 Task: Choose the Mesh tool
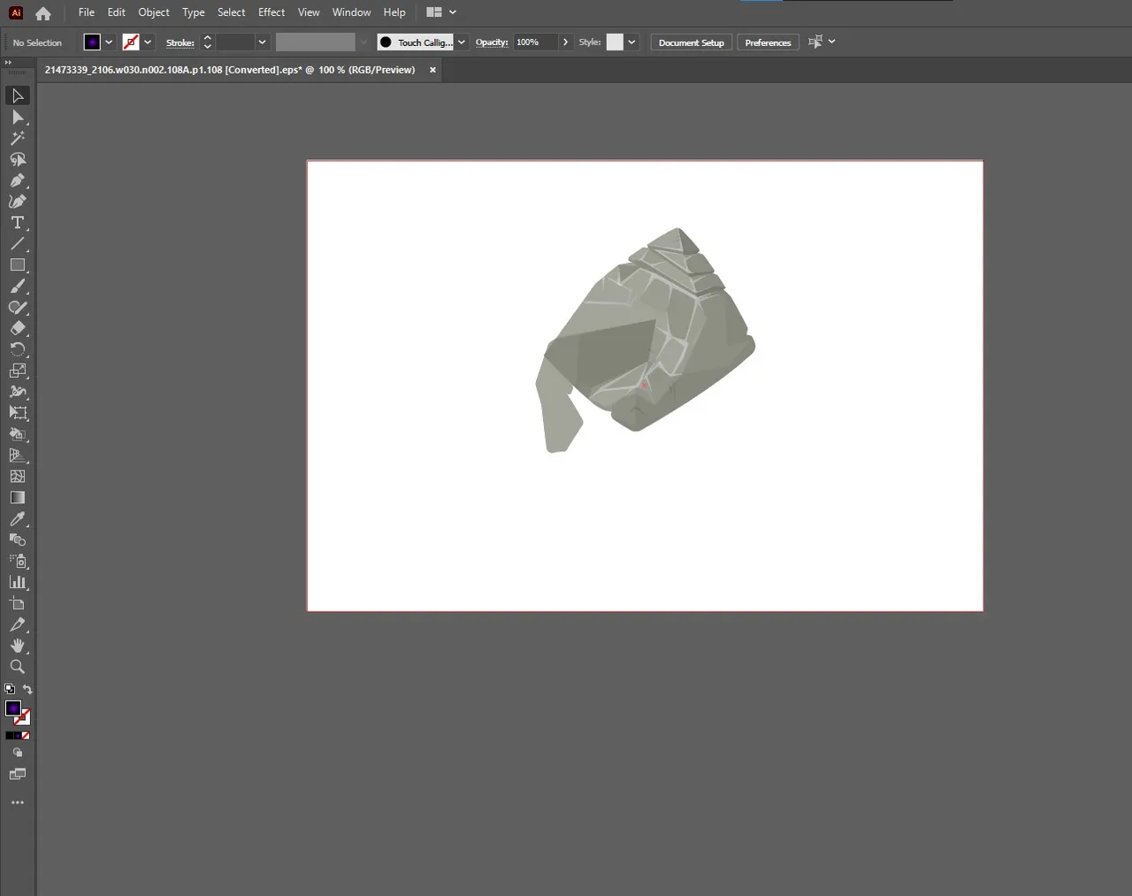(18, 477)
